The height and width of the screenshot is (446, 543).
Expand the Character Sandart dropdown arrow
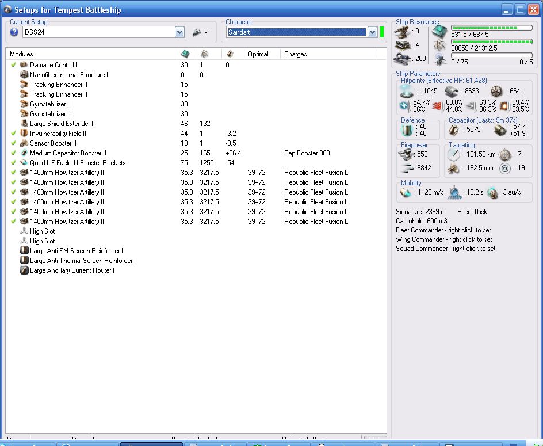[x=372, y=32]
